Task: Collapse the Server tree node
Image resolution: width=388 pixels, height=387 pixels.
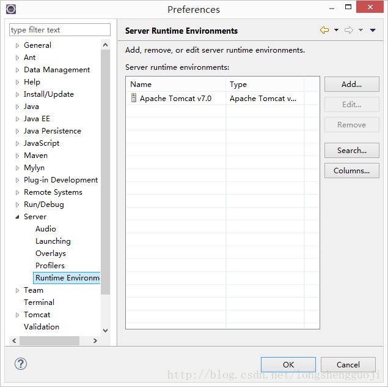Action: click(x=17, y=217)
